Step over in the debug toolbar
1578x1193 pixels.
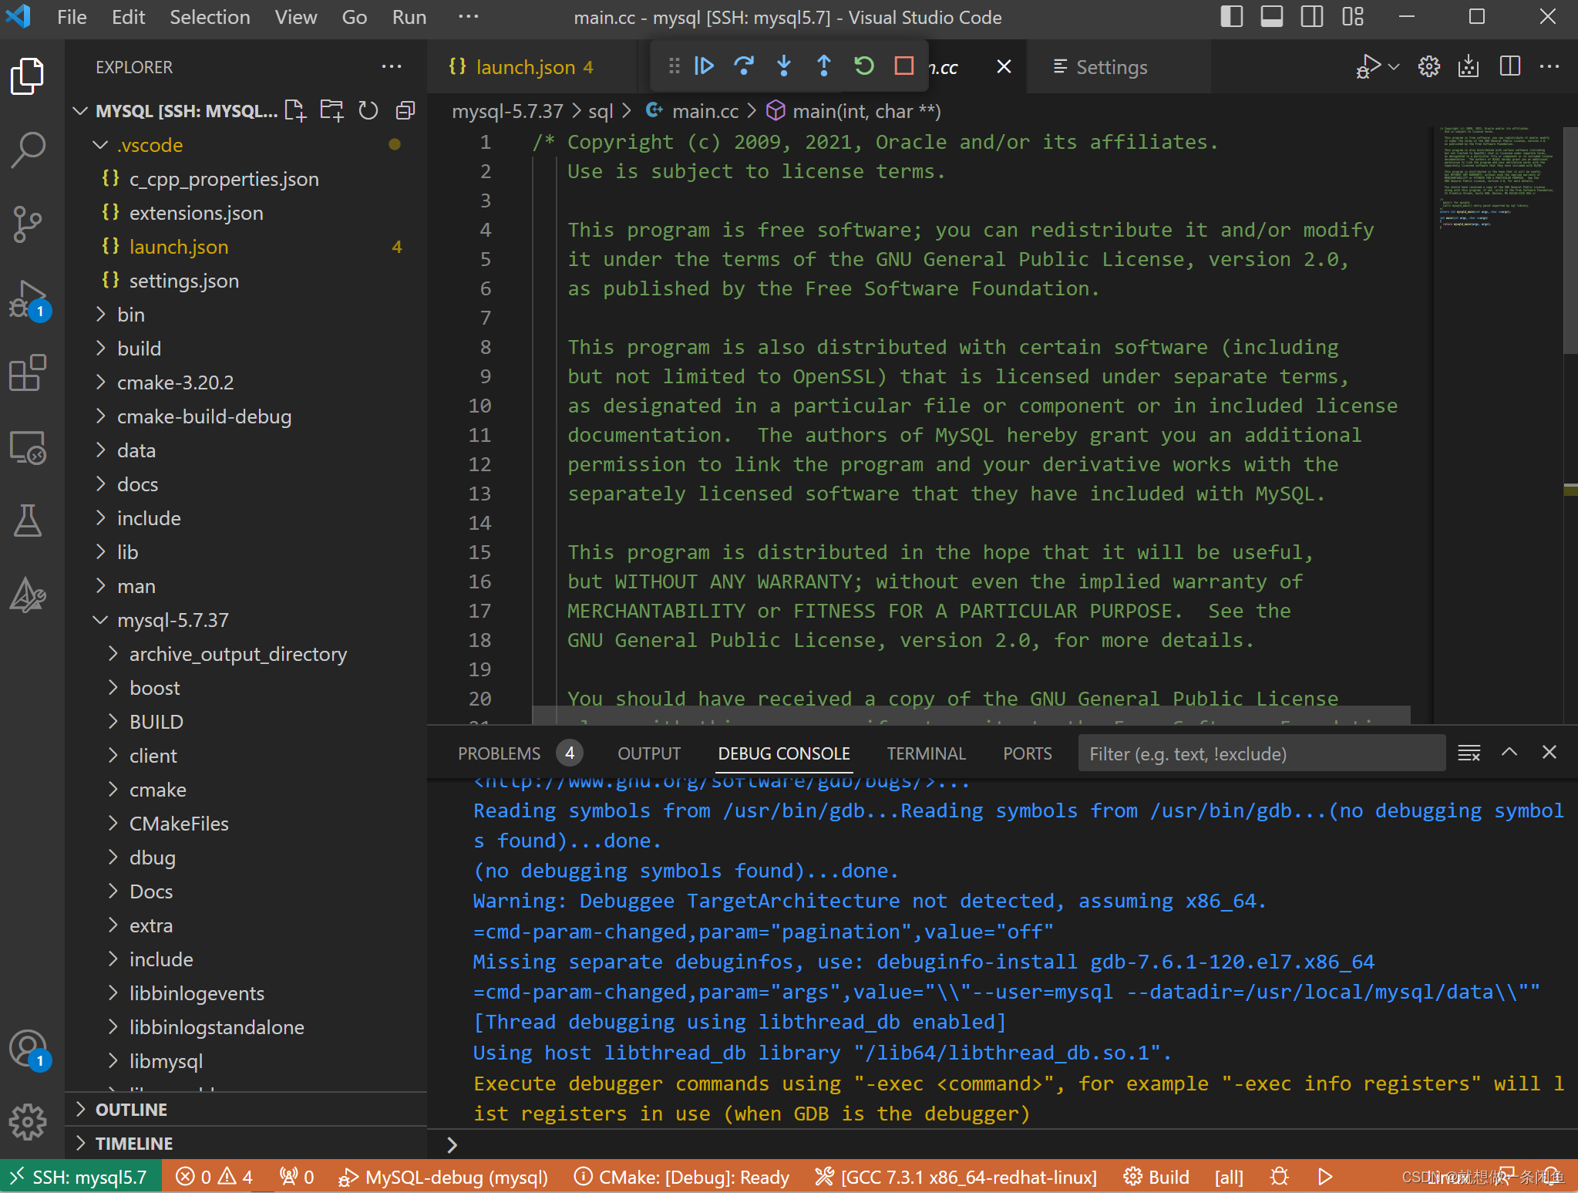pyautogui.click(x=744, y=66)
